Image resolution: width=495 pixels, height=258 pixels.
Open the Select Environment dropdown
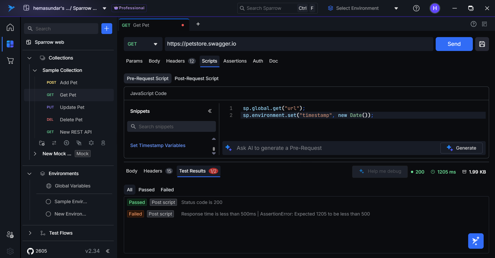363,8
